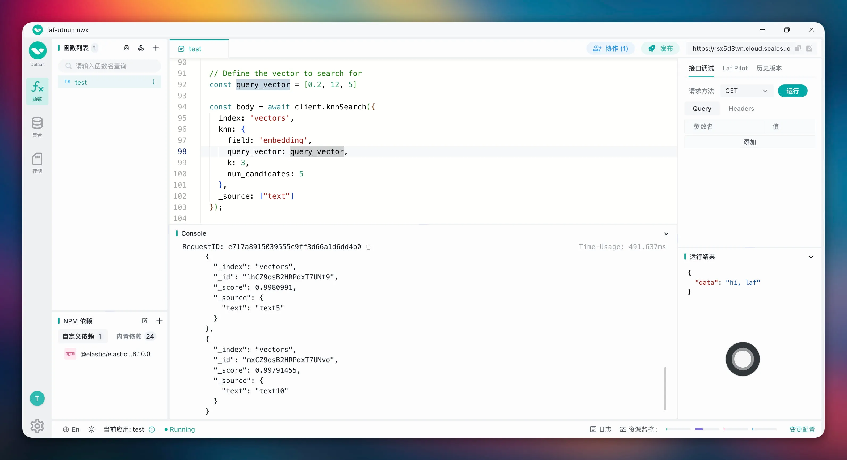
Task: Open the settings gear in sidebar
Action: point(37,426)
